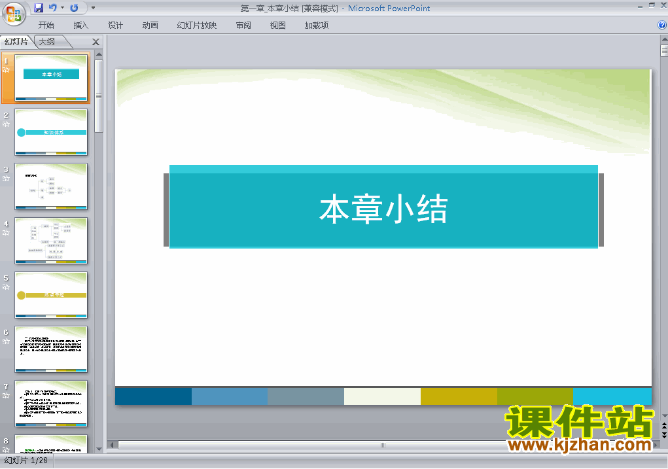Select slide 4 thumbnail with flowchart

pos(51,241)
